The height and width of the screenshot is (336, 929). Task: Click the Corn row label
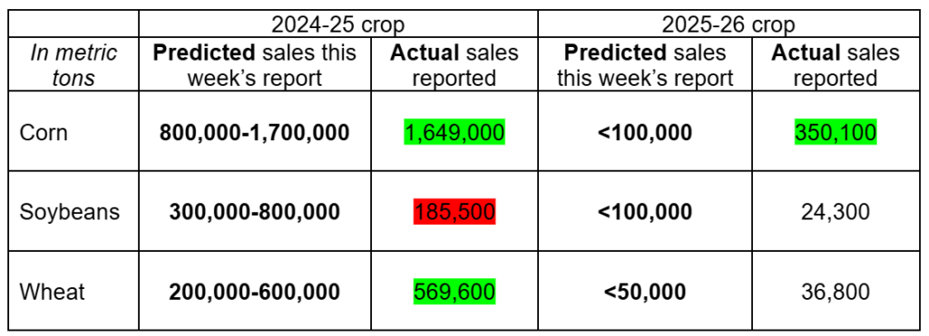pyautogui.click(x=44, y=132)
